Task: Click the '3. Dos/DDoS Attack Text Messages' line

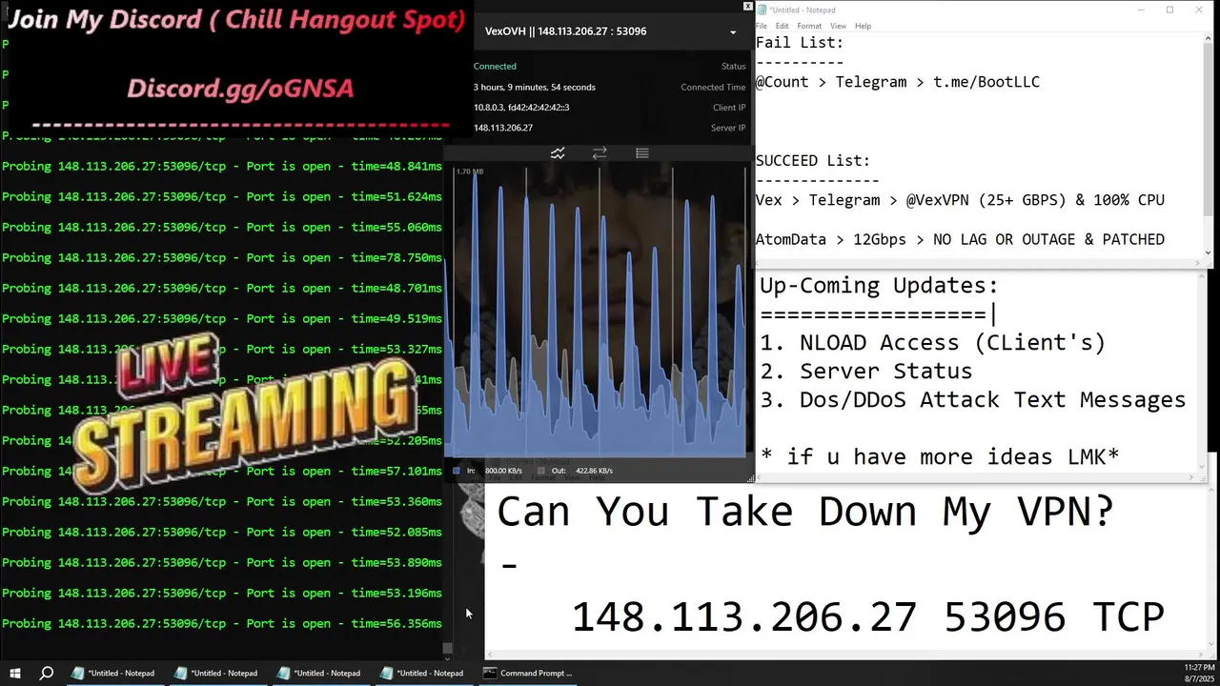Action: 972,400
